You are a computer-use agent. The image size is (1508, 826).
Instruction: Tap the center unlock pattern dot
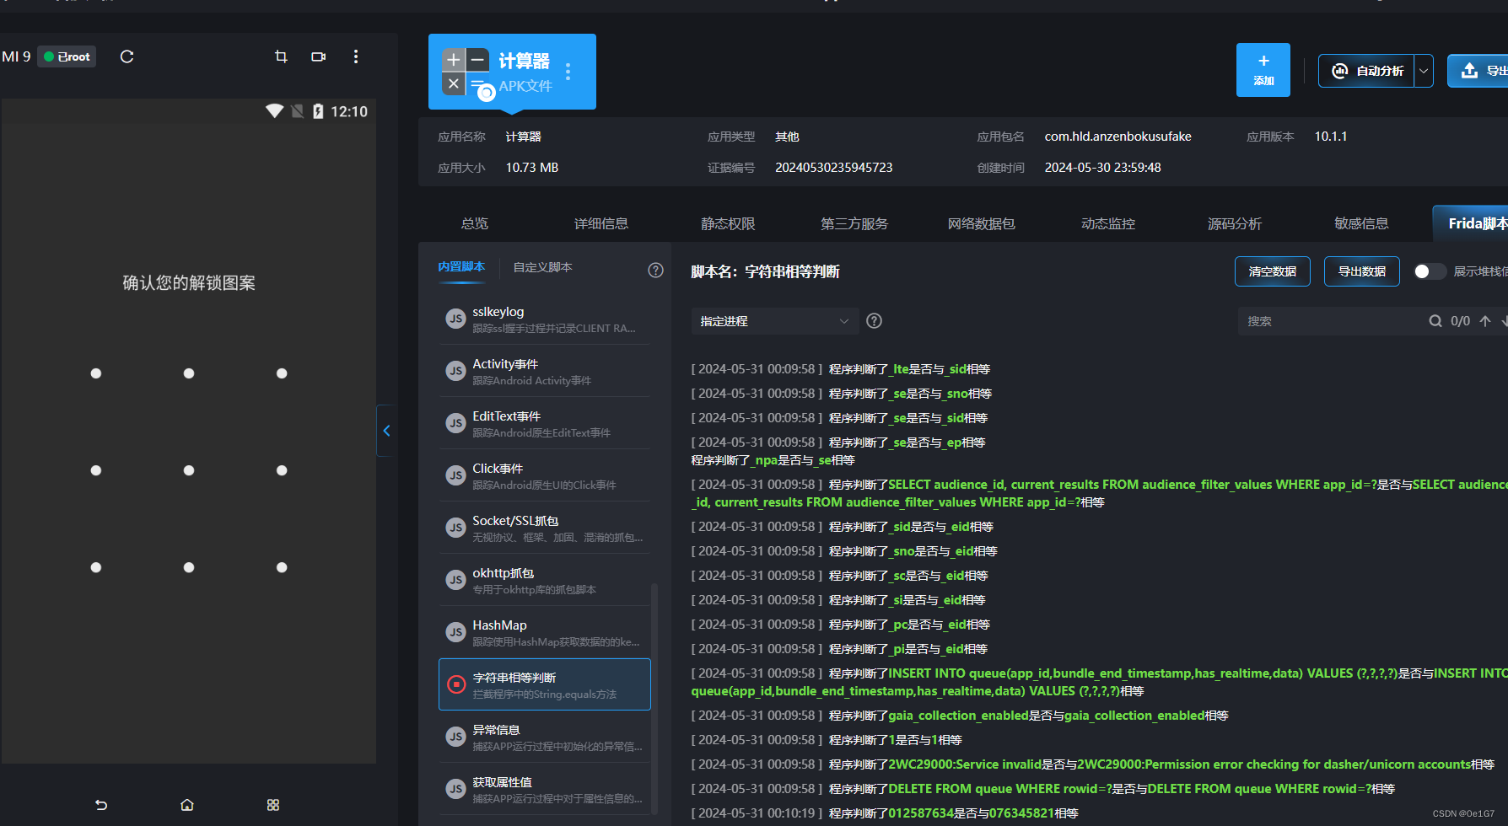tap(189, 470)
